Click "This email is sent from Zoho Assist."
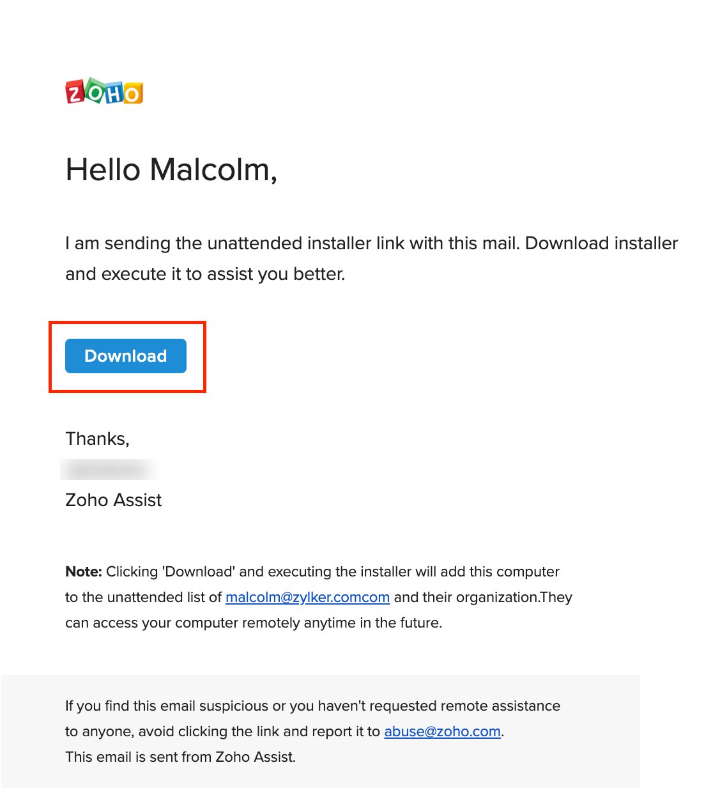Image resolution: width=704 pixels, height=788 pixels. (180, 757)
